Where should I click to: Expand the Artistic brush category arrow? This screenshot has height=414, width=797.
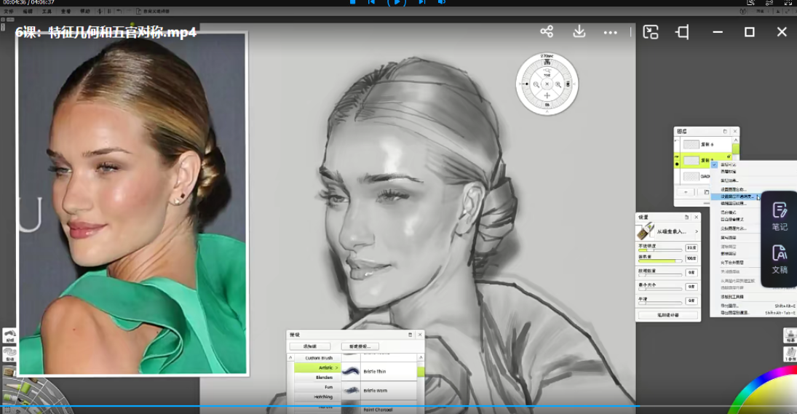click(336, 367)
